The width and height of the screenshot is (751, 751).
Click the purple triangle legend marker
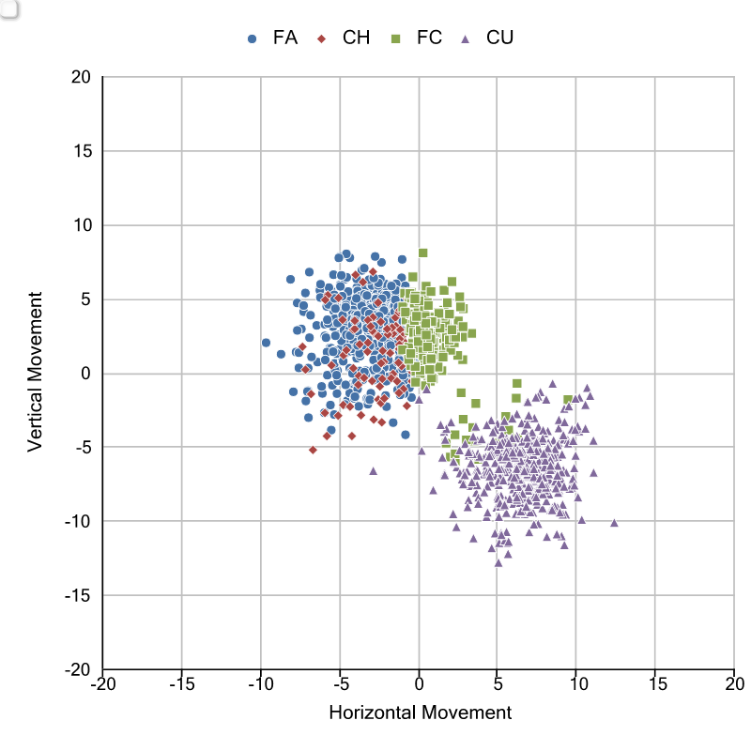[465, 38]
